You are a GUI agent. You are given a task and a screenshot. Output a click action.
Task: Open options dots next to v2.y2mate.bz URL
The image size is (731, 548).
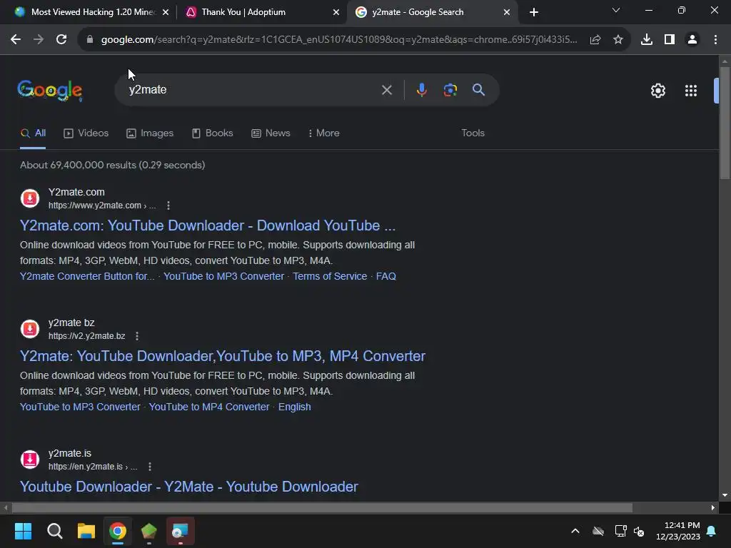(x=136, y=336)
